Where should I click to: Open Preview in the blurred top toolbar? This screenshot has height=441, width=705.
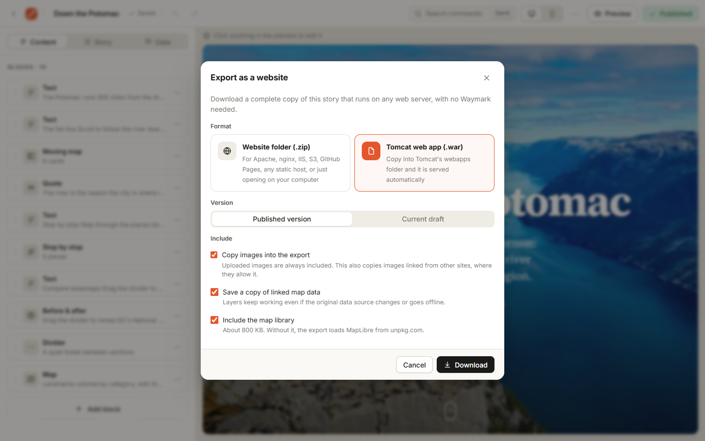coord(612,14)
